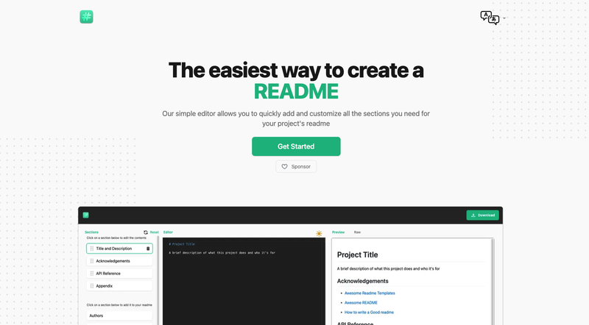Click the drag handle on Title and Description
The width and height of the screenshot is (589, 325).
(x=91, y=249)
